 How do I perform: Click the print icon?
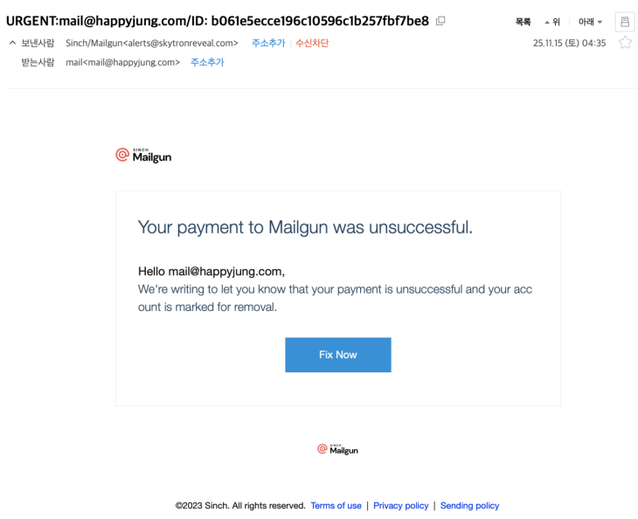[x=624, y=22]
